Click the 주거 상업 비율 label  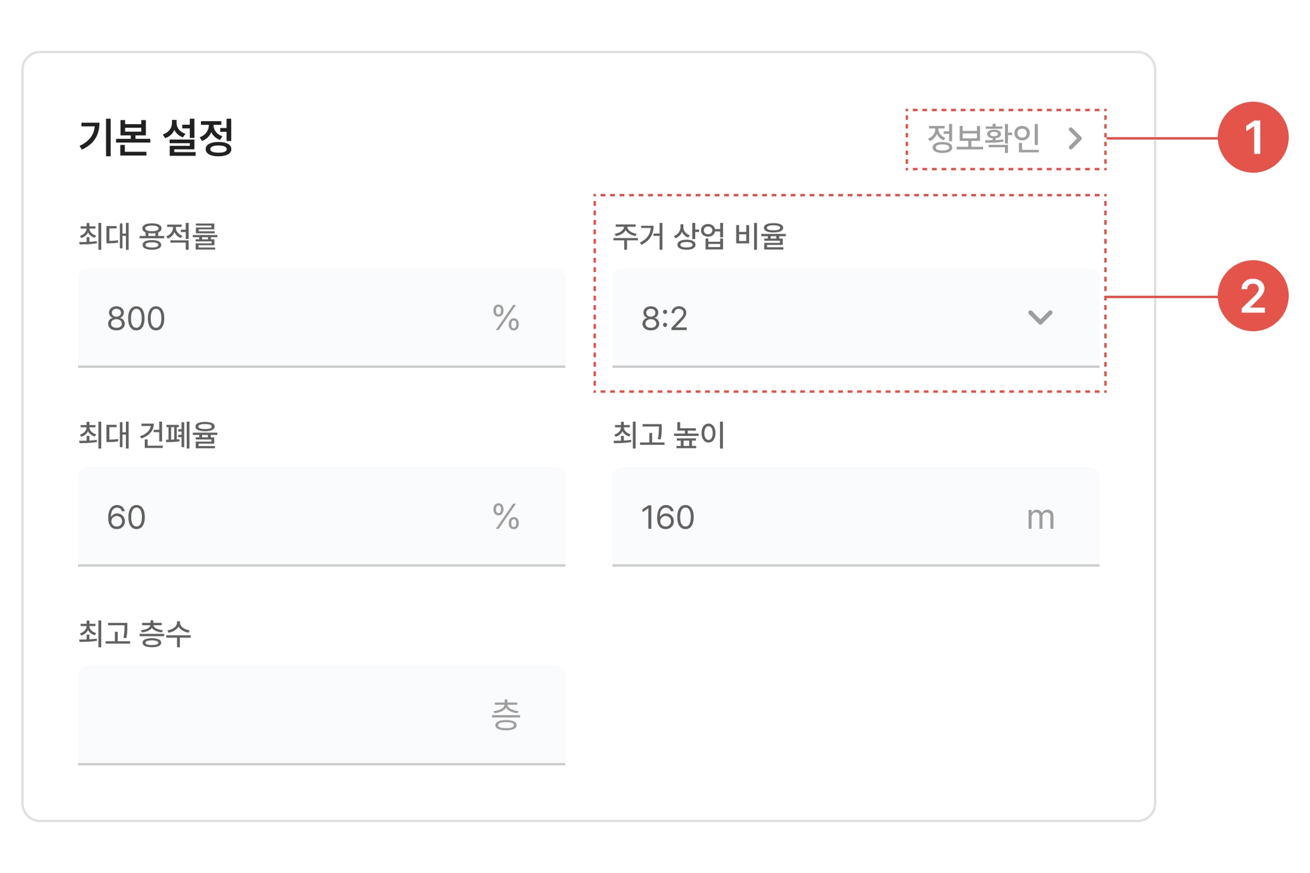point(699,236)
